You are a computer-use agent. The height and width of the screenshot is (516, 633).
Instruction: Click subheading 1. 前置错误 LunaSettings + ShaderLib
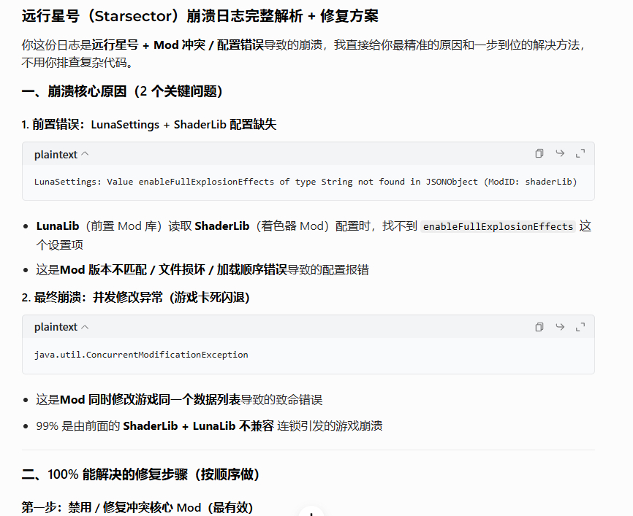click(x=148, y=125)
